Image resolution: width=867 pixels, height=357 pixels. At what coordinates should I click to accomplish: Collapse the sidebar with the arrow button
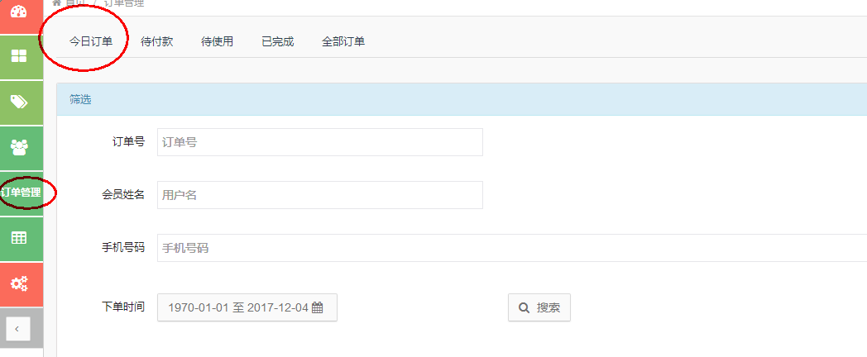tap(18, 328)
